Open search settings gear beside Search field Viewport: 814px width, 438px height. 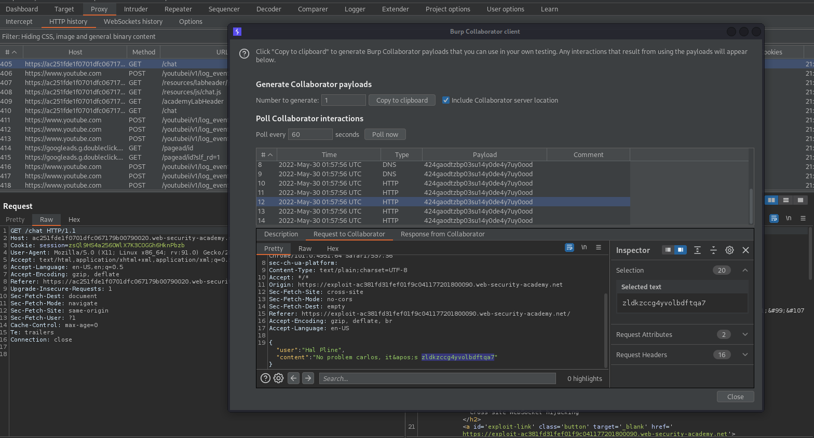279,378
